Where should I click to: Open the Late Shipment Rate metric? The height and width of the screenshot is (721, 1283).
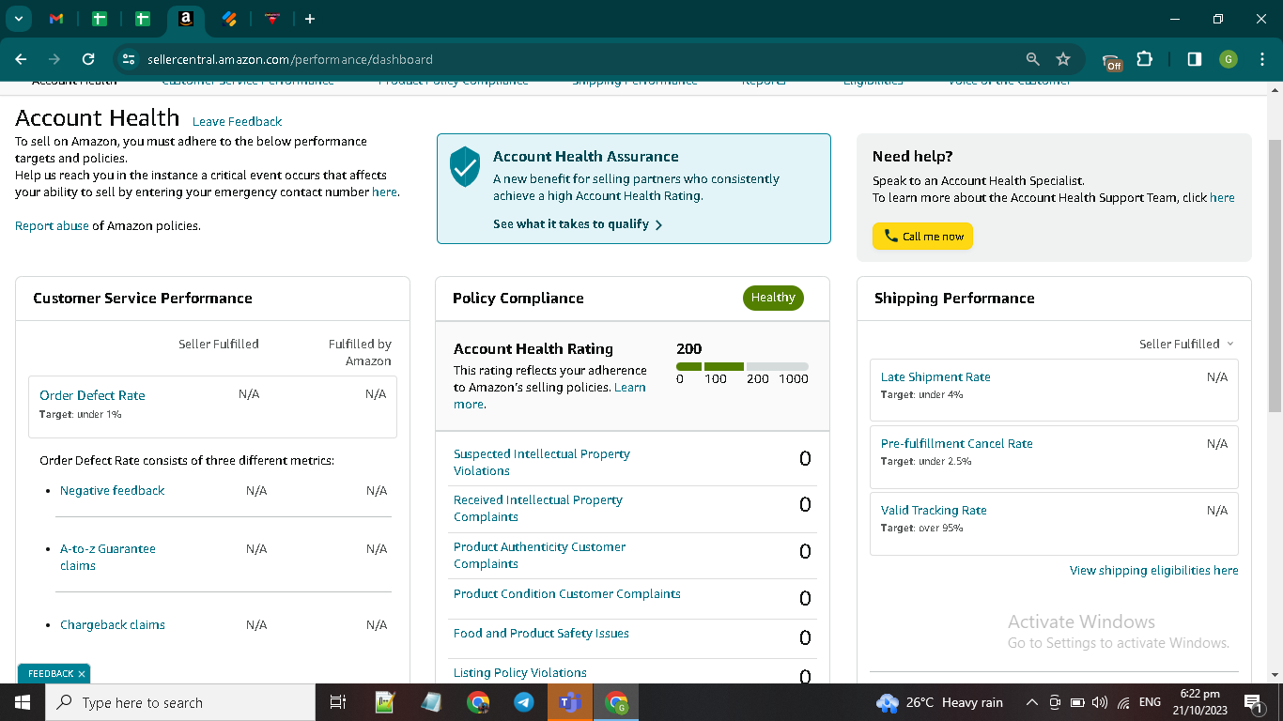(935, 376)
